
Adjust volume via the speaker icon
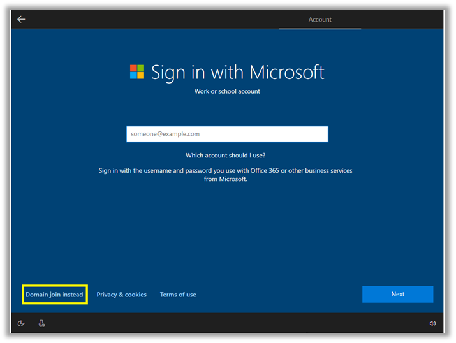pyautogui.click(x=432, y=323)
